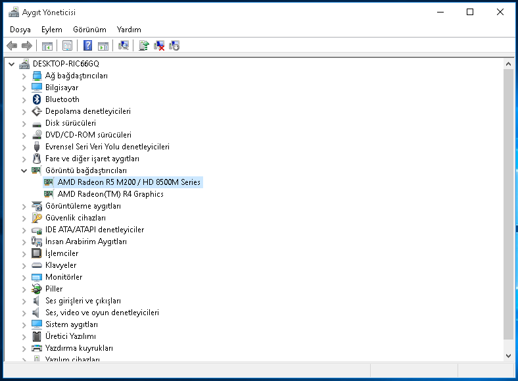This screenshot has width=518, height=381.
Task: Expand IDE ATA/ATAPI denetleyiciler category
Action: pyautogui.click(x=24, y=230)
